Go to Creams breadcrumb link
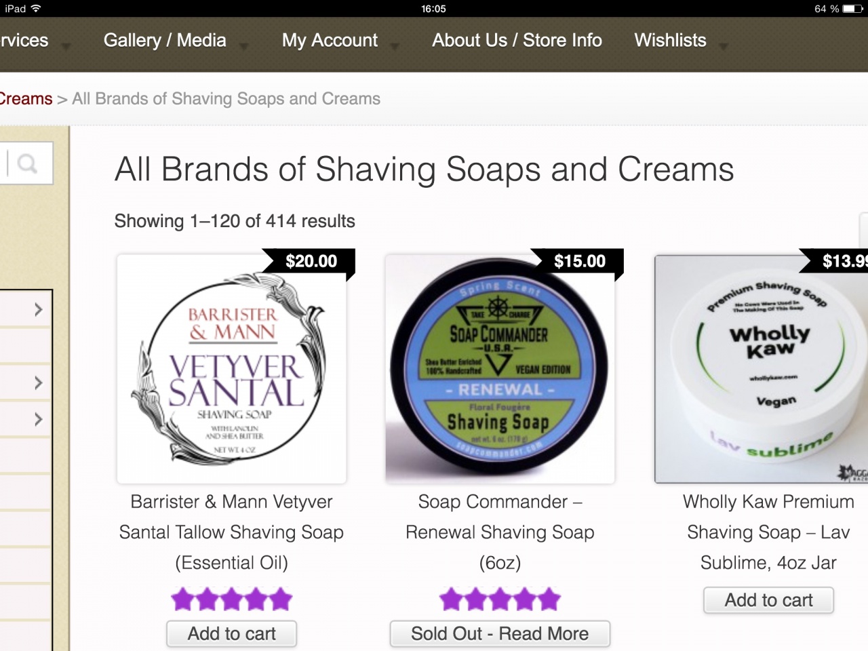Viewport: 868px width, 651px height. point(26,99)
